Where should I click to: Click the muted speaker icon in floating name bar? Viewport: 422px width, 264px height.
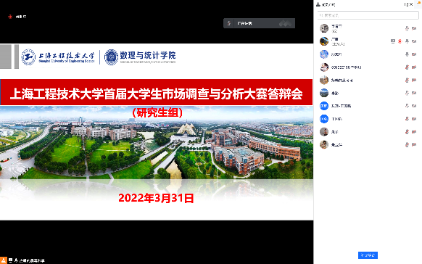coord(229,23)
